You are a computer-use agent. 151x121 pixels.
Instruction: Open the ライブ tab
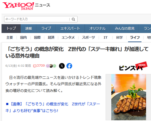point(46,28)
